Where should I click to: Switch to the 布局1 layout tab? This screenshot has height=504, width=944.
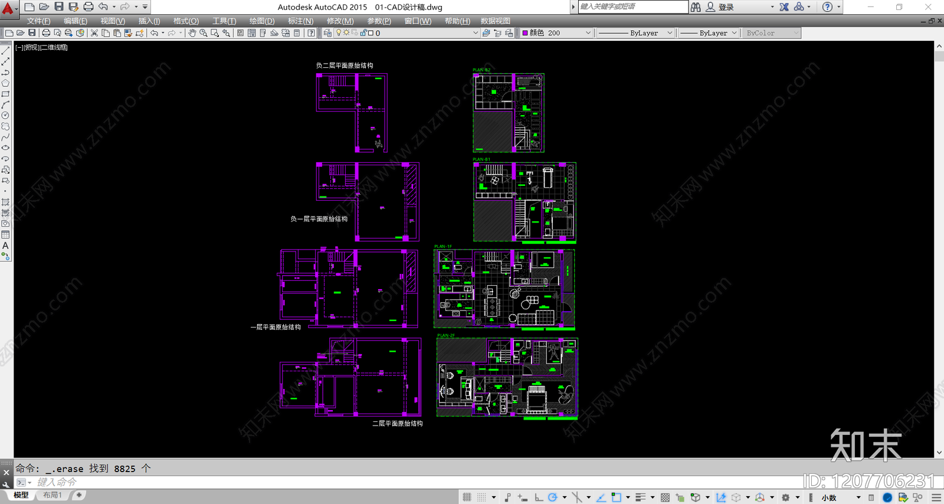53,495
